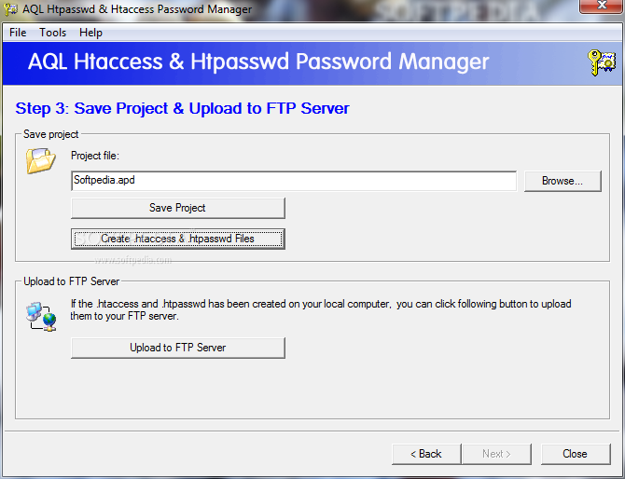This screenshot has height=479, width=625.
Task: Create .htaccess & .htpasswd Files
Action: (177, 239)
